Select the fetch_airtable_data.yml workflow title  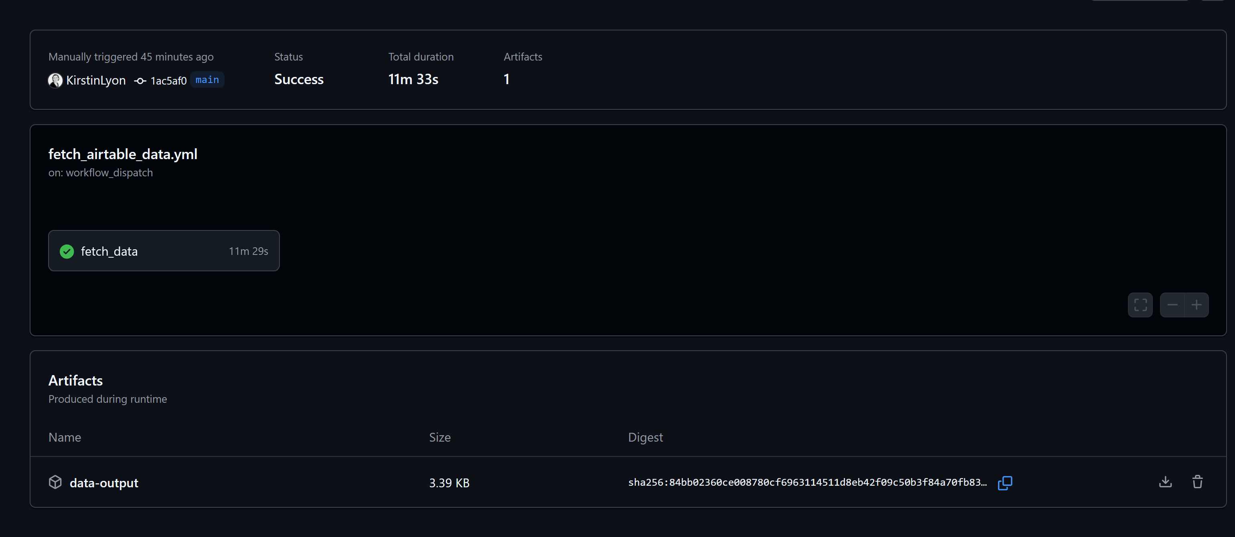click(123, 154)
